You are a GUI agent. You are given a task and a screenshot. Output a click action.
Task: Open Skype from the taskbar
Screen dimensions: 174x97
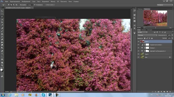[x=43, y=95]
